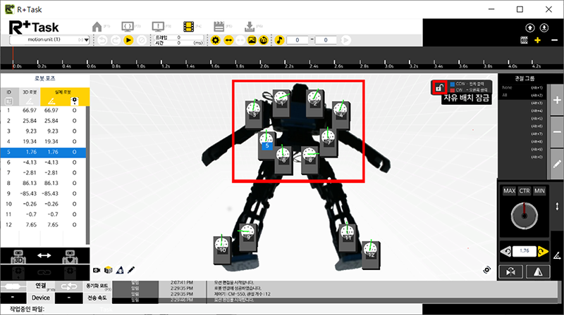Click the music note icon
The width and height of the screenshot is (564, 315).
click(279, 40)
